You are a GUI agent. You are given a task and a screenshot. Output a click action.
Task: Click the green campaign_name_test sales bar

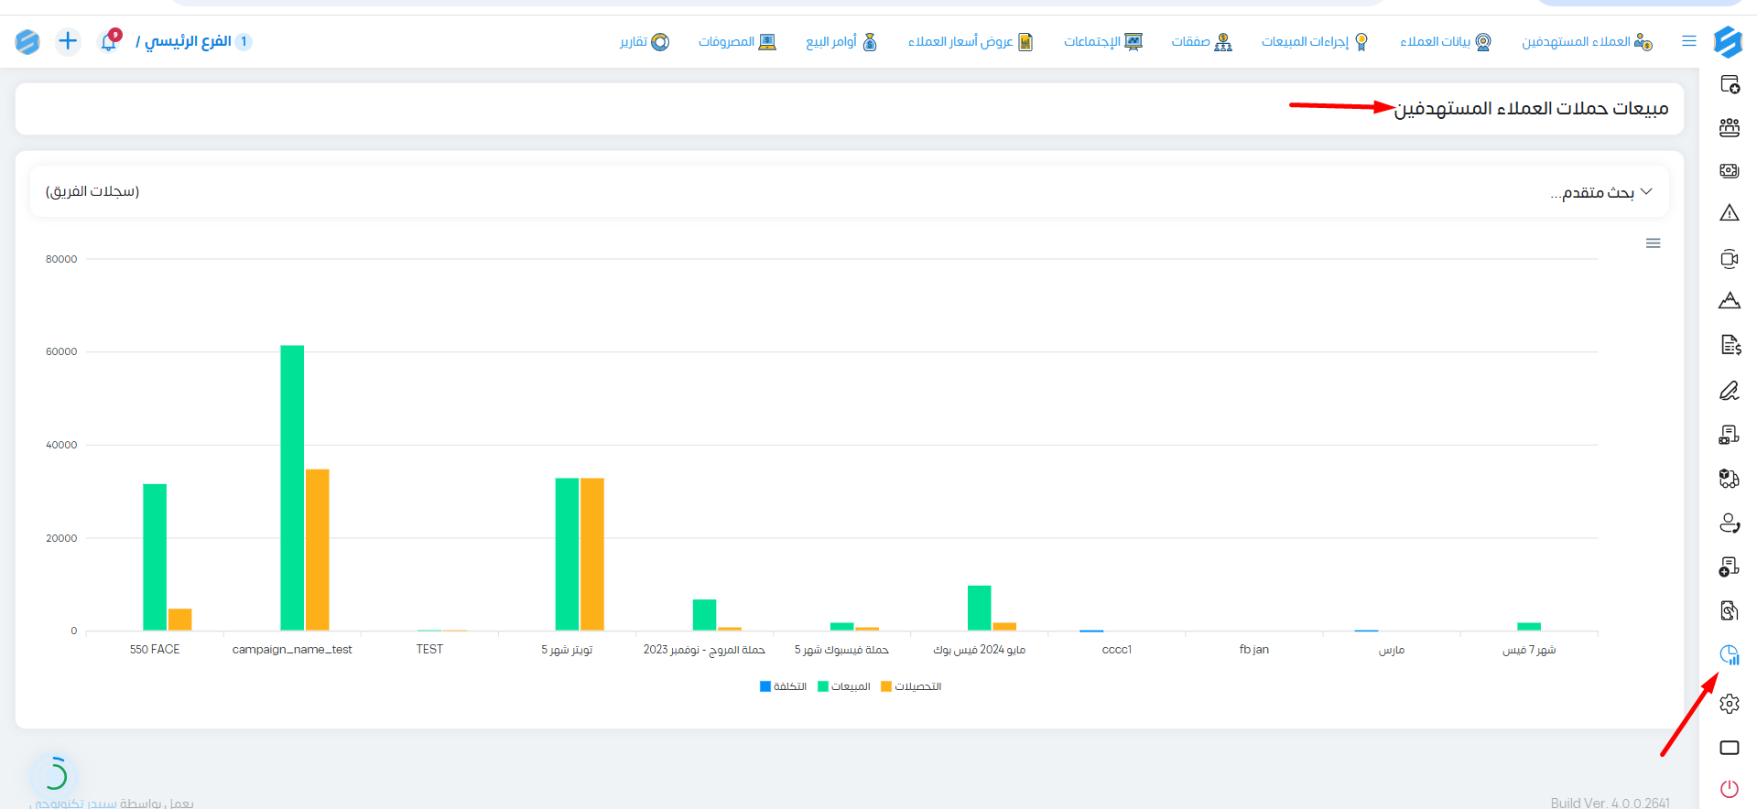[x=292, y=488]
